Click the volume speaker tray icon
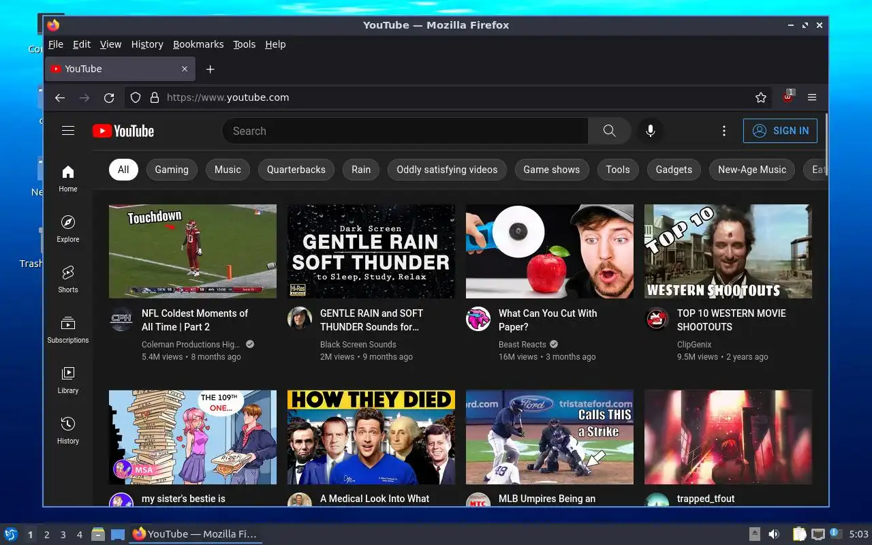 [x=774, y=535]
